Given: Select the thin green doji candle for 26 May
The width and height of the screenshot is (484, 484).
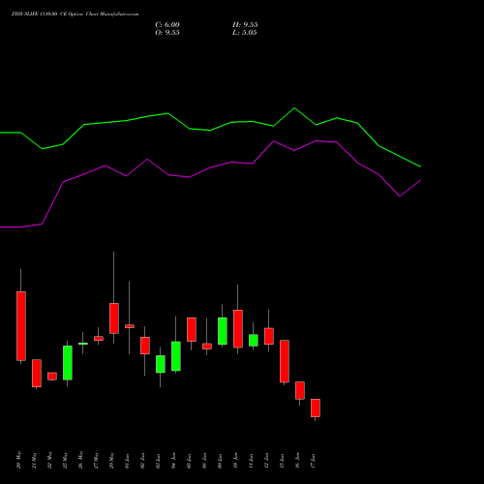Looking at the screenshot, I should pos(83,344).
